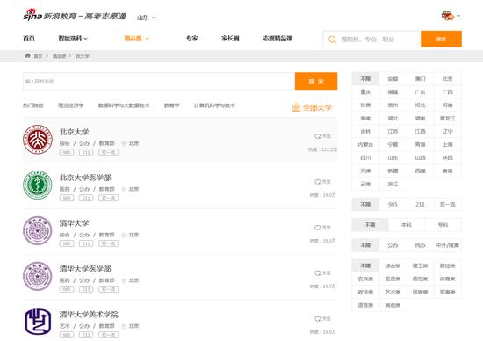Select the 教育学 quick filter
Screen dimensions: 483x341
pos(171,105)
